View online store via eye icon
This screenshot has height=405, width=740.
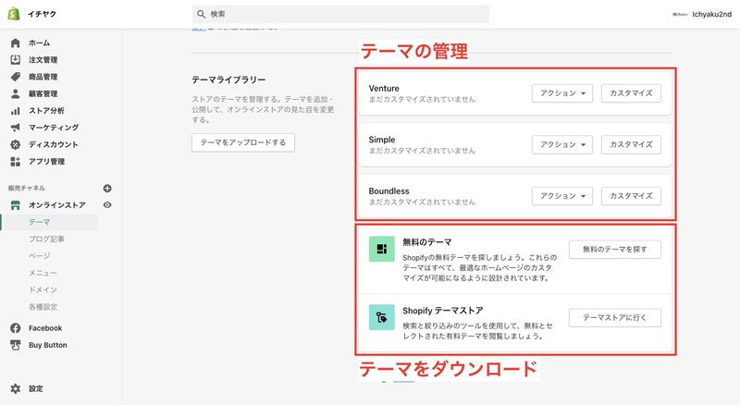pos(107,205)
